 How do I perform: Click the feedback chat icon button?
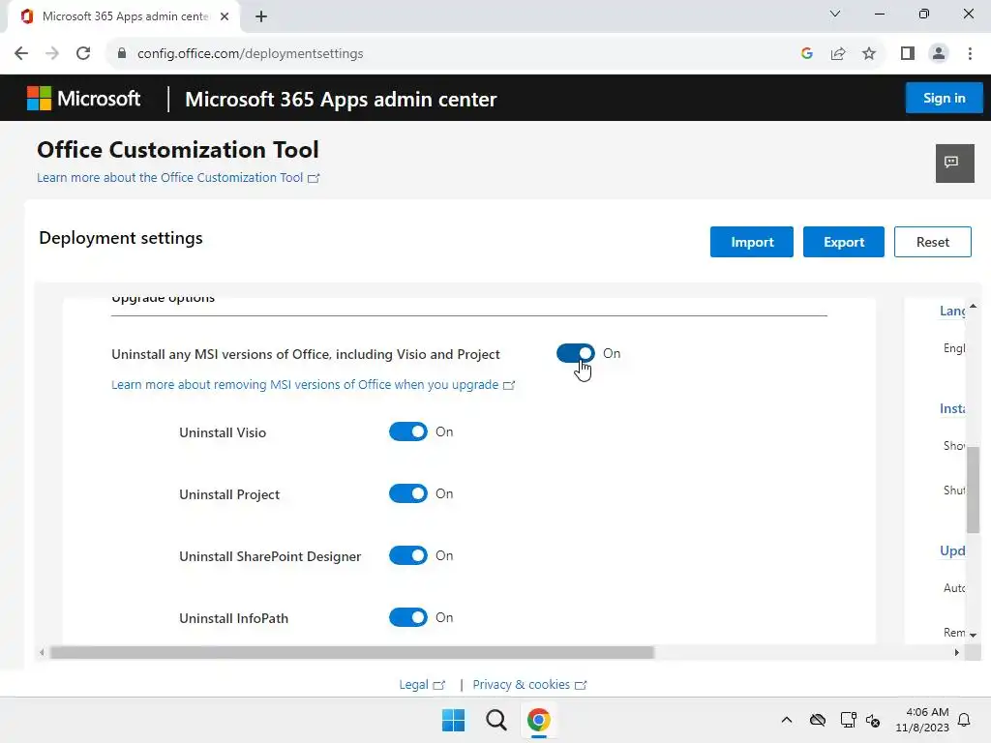[x=954, y=163]
